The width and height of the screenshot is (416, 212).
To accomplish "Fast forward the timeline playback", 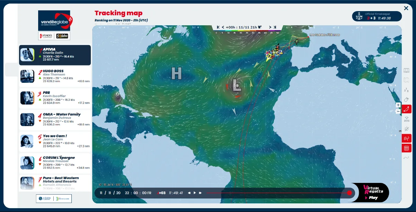I will coord(200,193).
